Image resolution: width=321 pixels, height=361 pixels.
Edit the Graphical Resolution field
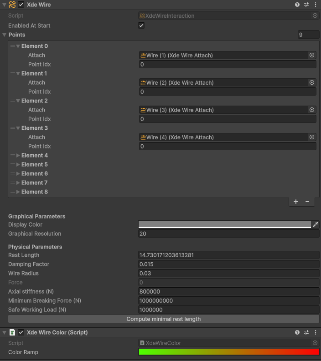[x=229, y=234]
